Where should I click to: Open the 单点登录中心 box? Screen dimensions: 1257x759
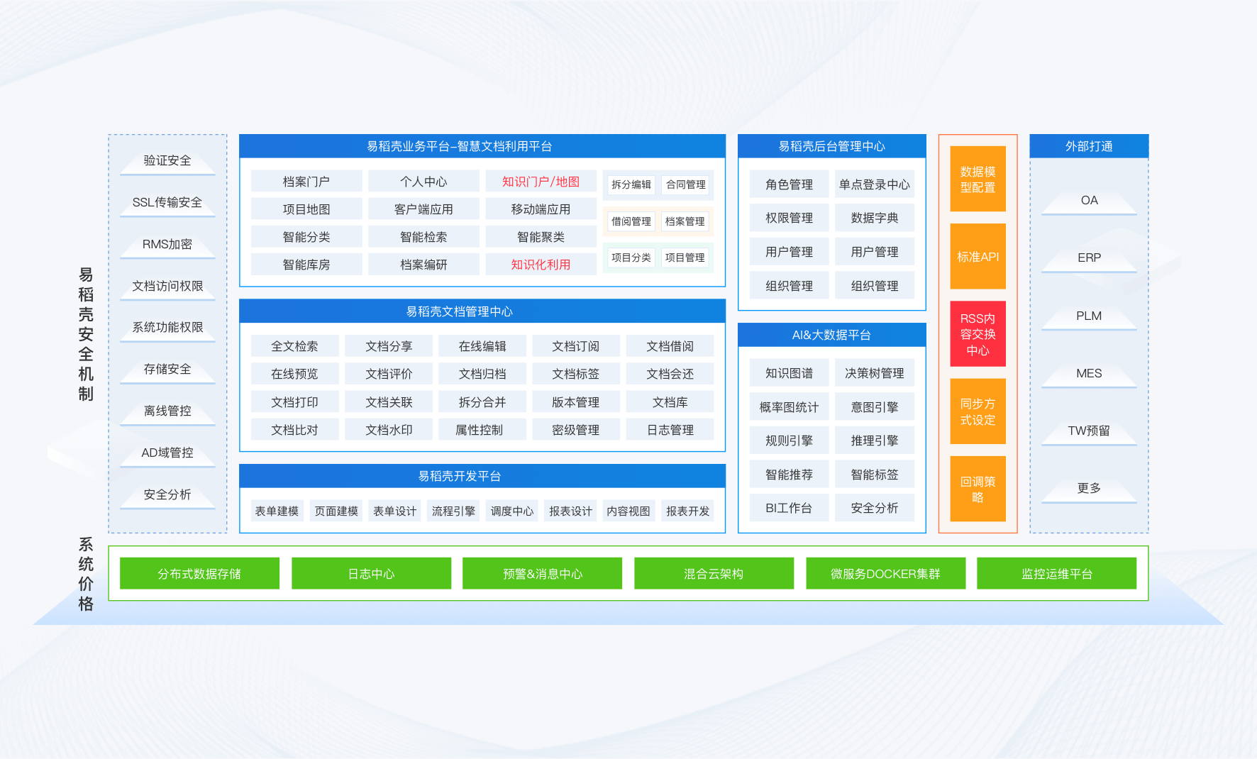click(x=874, y=184)
